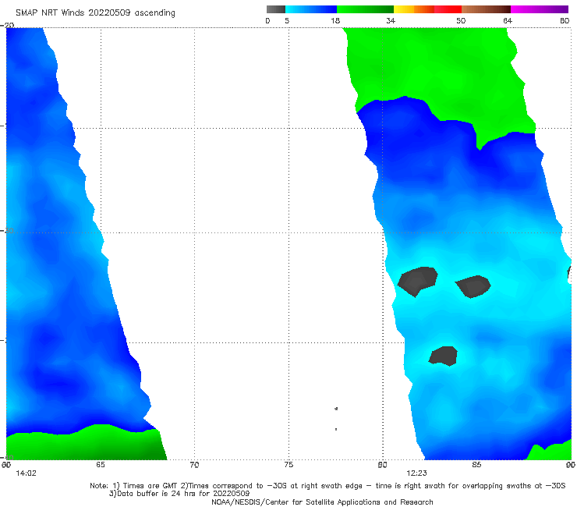The height and width of the screenshot is (507, 577).
Task: Click the colorbar label '18'
Action: point(335,20)
